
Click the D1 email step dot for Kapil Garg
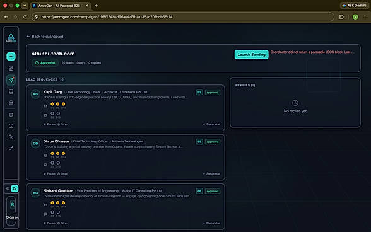tap(52, 104)
